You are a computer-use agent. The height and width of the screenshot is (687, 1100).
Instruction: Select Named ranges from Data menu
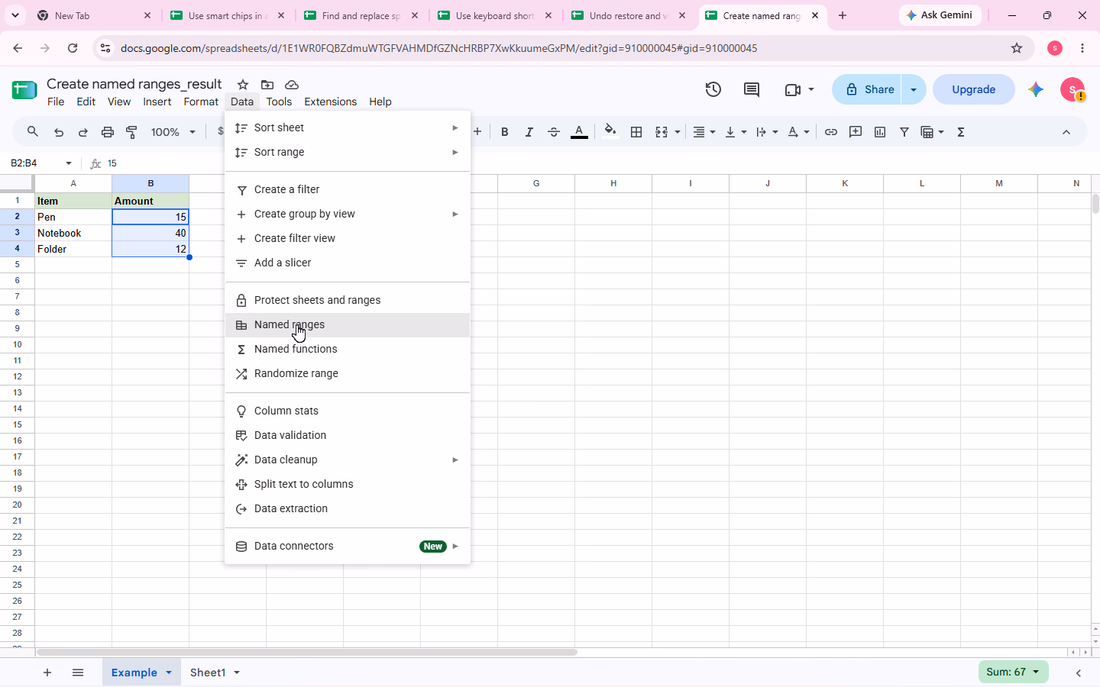click(348, 324)
